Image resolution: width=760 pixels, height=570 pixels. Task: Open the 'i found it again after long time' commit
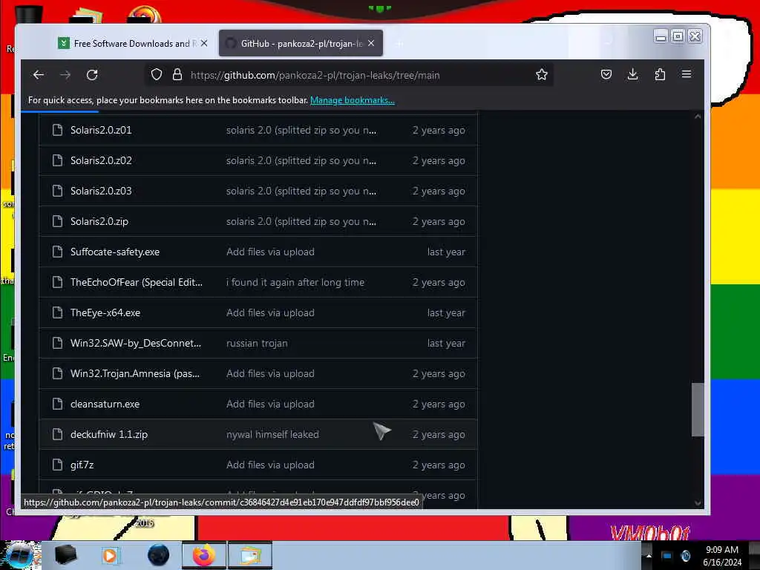[295, 282]
